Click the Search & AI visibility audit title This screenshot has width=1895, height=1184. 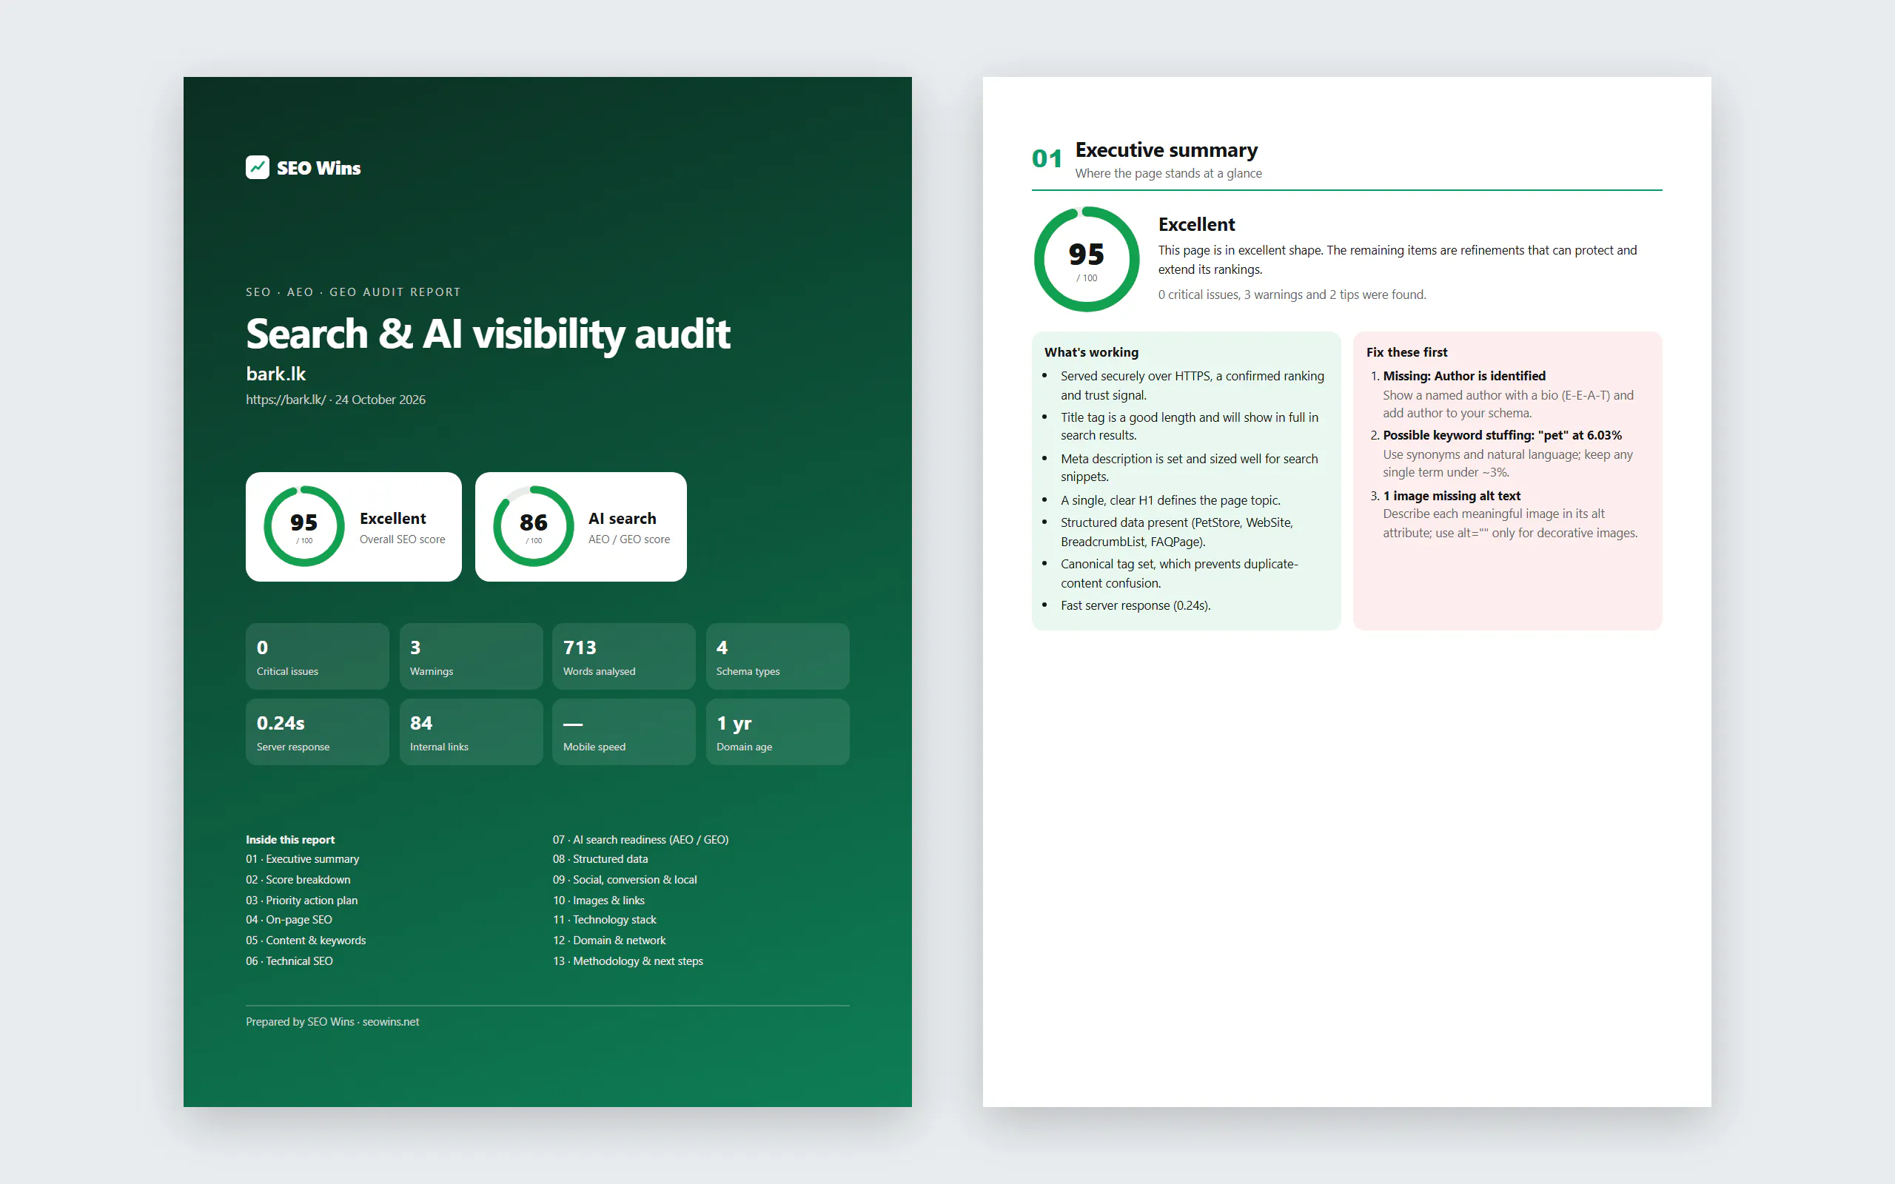[x=488, y=334]
